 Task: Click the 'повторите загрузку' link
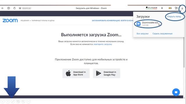tap(103, 44)
